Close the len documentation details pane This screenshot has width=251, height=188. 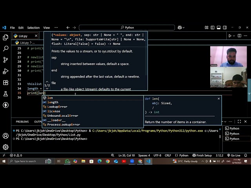219,99
